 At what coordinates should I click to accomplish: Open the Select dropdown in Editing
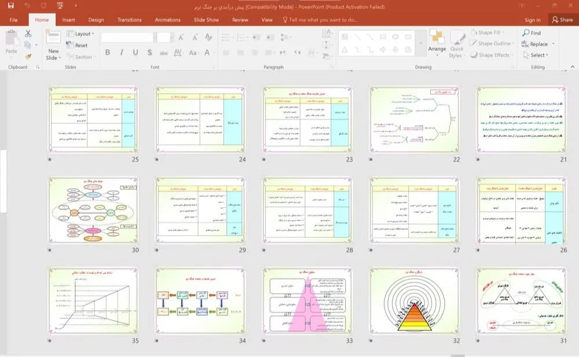(536, 55)
